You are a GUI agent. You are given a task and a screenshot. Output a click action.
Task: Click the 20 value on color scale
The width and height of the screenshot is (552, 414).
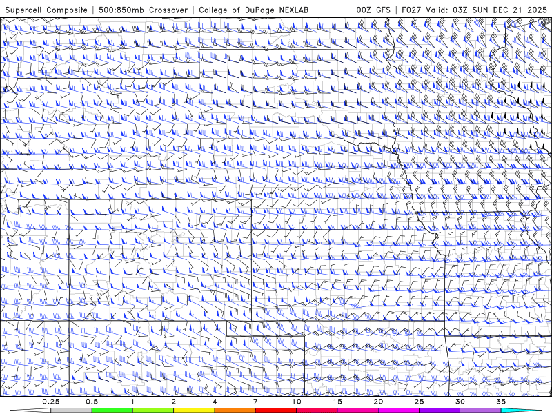(x=378, y=402)
